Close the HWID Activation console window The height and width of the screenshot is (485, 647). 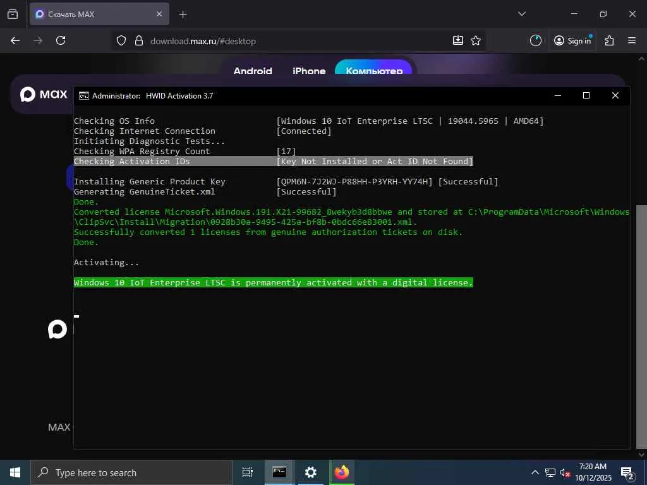615,96
